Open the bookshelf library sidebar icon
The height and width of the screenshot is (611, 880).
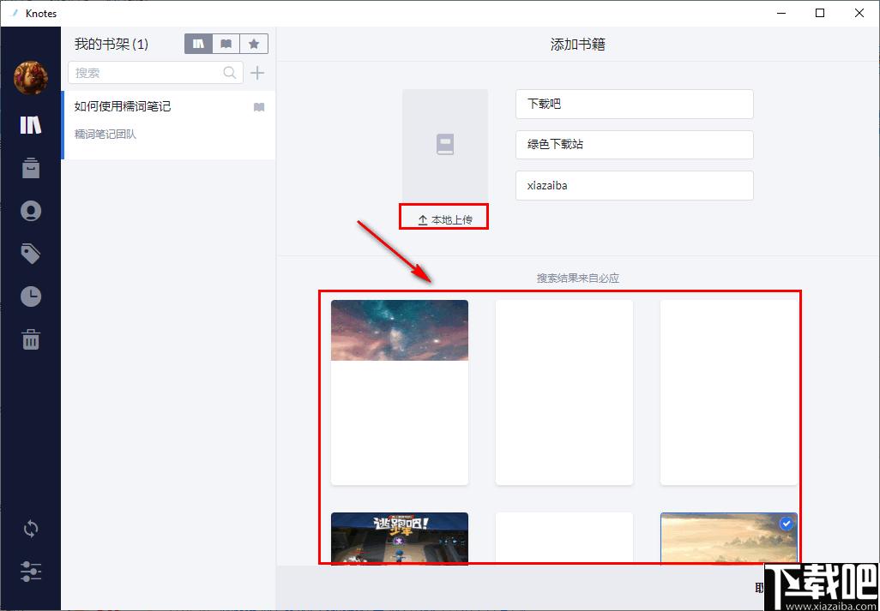click(31, 125)
